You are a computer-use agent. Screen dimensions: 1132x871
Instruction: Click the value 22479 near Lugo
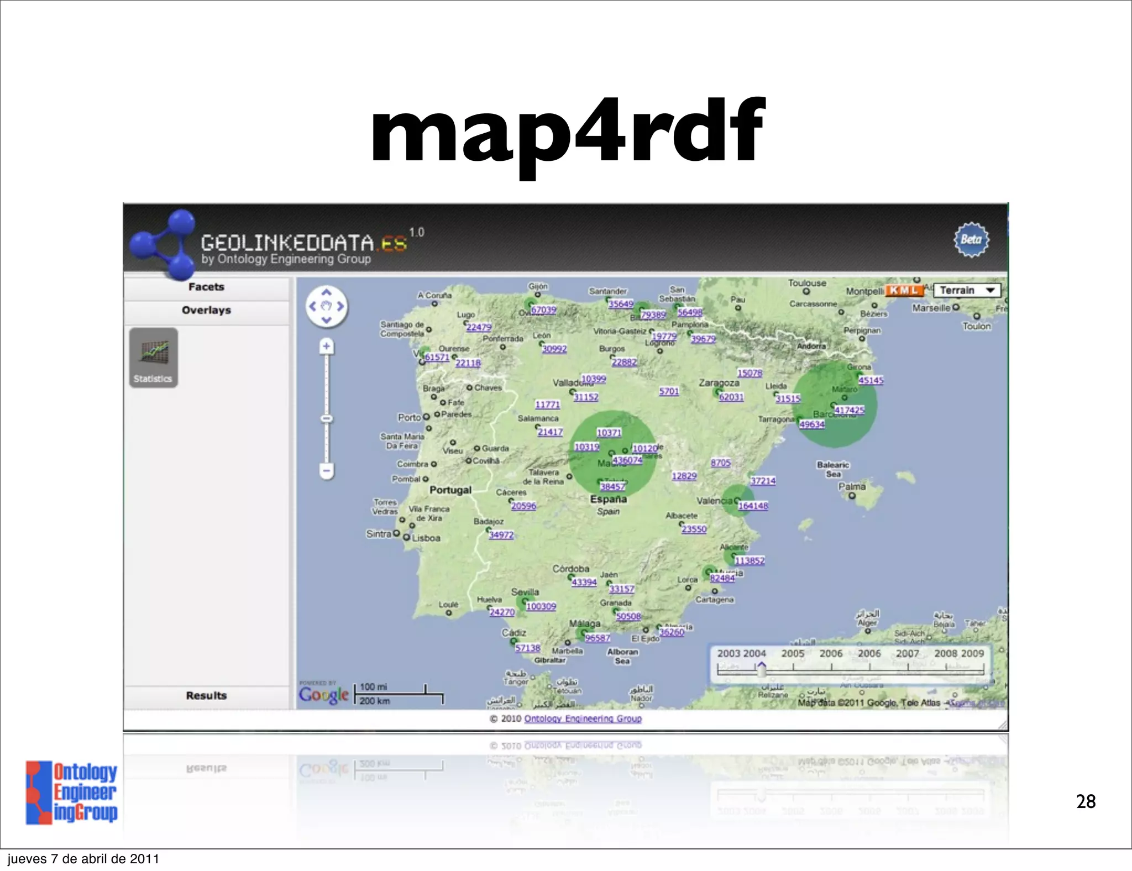[x=479, y=327]
